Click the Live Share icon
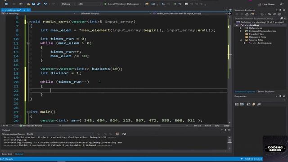 (259, 4)
